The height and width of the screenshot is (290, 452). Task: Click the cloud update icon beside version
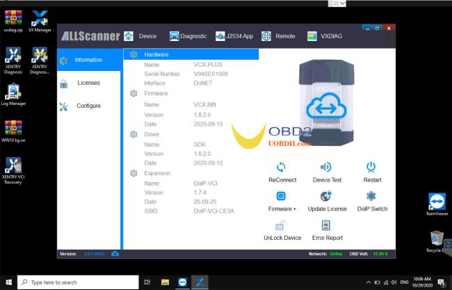tap(115, 253)
